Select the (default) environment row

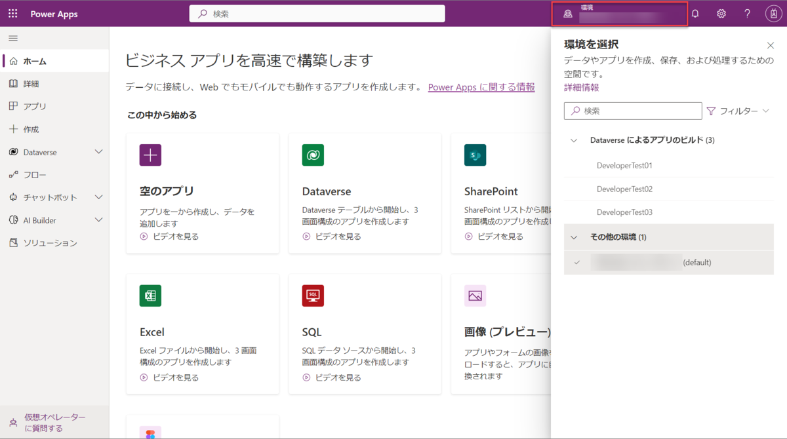coord(669,262)
